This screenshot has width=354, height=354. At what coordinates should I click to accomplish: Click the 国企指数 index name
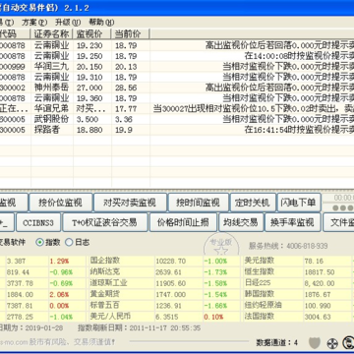click(105, 261)
